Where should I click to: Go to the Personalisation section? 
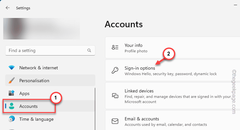pyautogui.click(x=34, y=81)
